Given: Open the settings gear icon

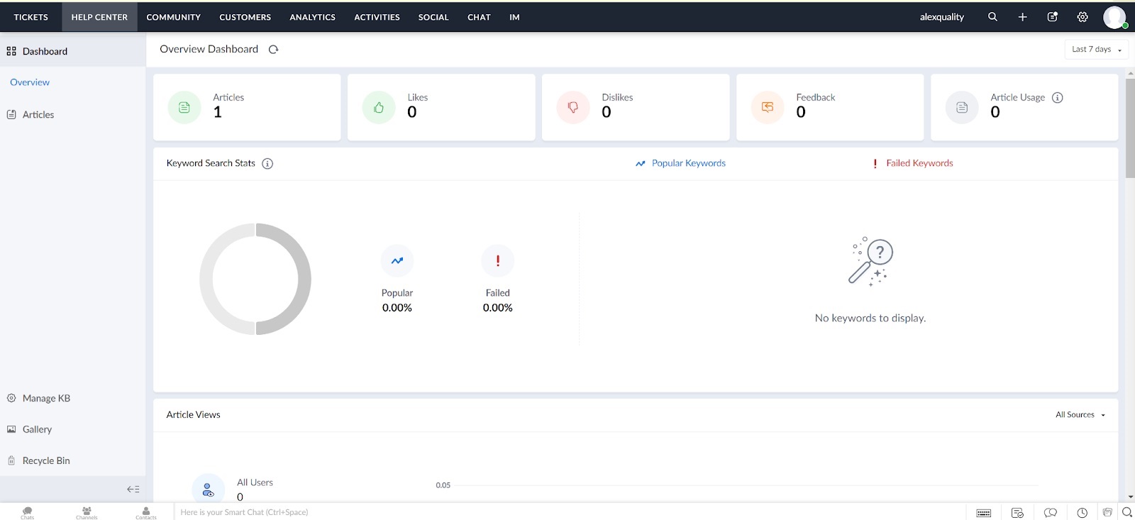Looking at the screenshot, I should pyautogui.click(x=1083, y=17).
